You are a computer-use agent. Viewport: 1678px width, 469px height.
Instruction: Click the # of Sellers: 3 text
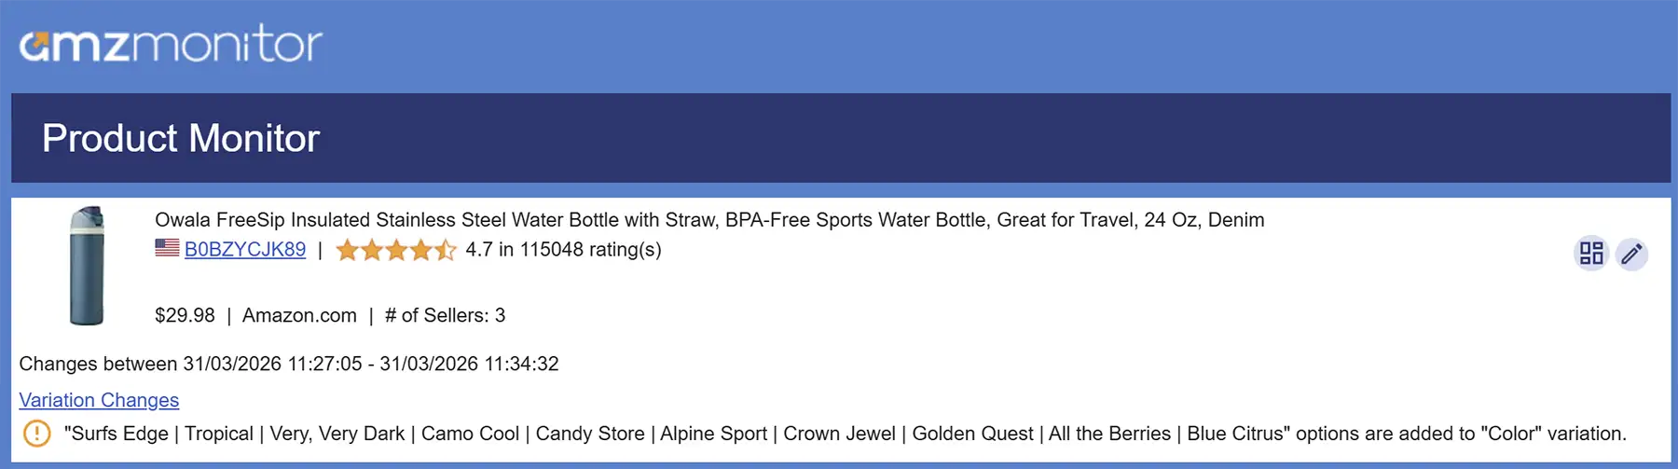pos(445,315)
